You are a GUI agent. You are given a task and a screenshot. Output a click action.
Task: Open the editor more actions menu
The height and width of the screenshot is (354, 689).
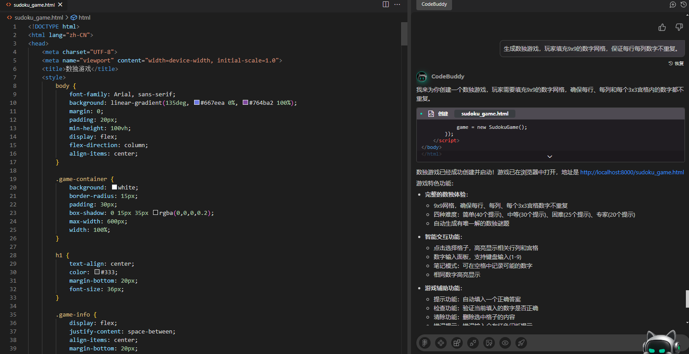pos(397,4)
